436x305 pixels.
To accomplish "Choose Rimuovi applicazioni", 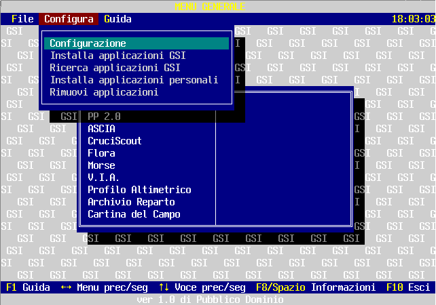I will tap(104, 92).
